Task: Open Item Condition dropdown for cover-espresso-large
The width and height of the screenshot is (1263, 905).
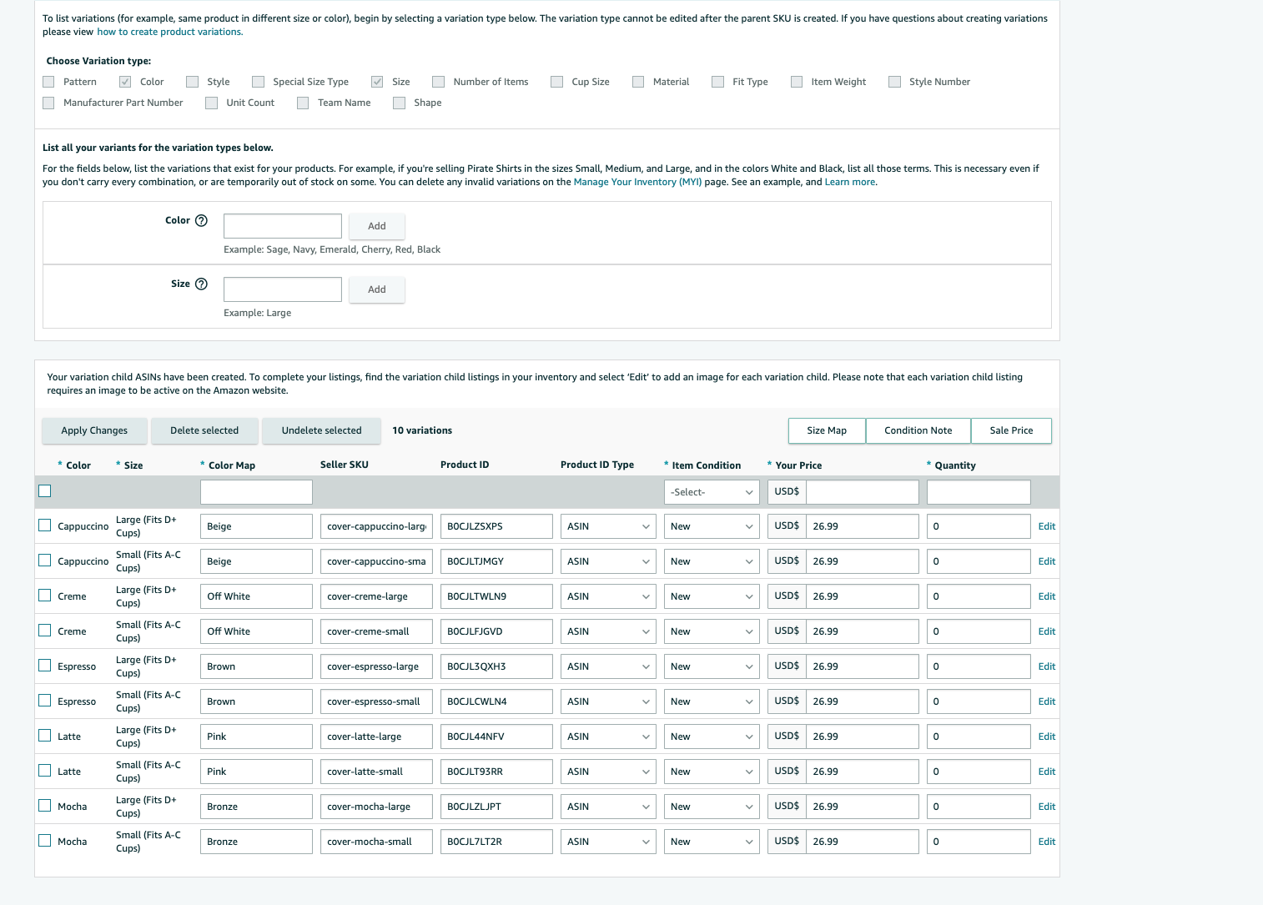Action: point(712,666)
